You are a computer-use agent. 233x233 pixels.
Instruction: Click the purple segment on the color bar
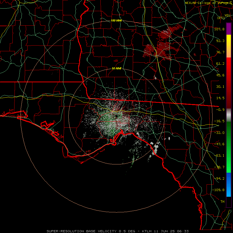[x=229, y=29]
